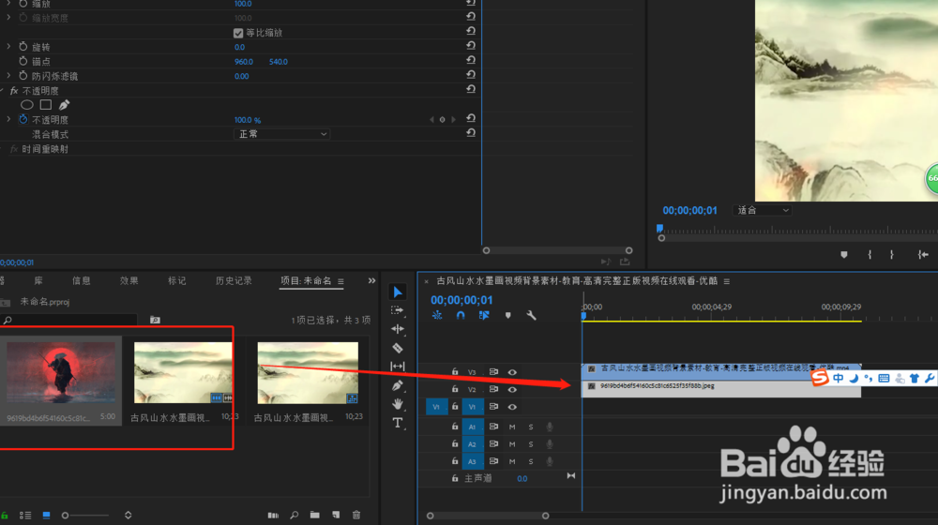Screen dimensions: 938x525
Task: Toggle the V3 track lock
Action: 455,372
